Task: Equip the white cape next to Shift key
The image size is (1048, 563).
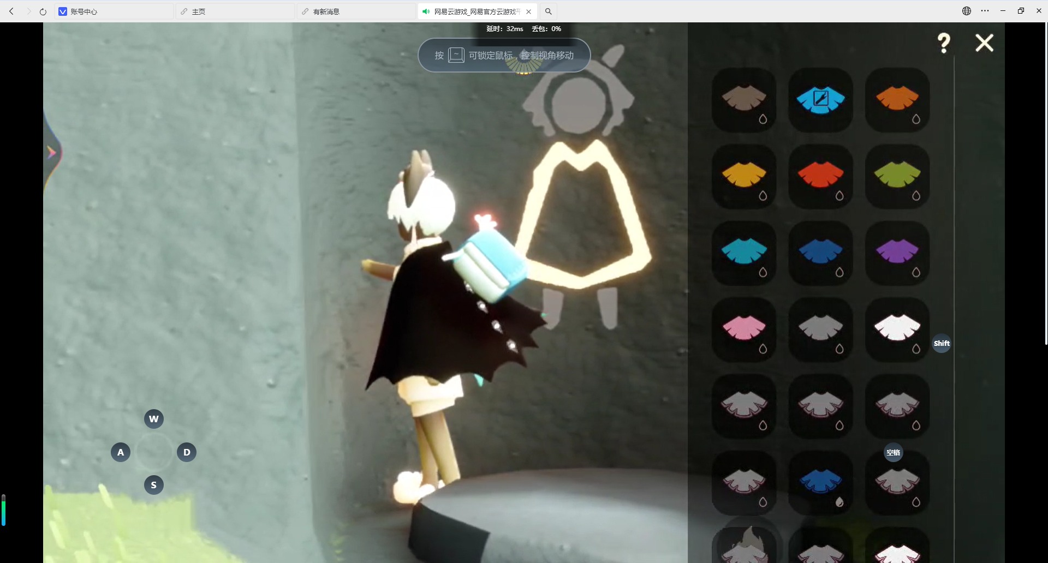Action: coord(897,330)
